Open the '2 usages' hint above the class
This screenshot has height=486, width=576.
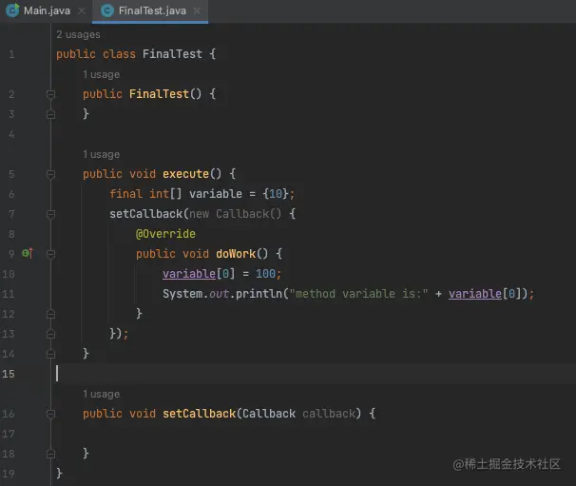pyautogui.click(x=78, y=34)
